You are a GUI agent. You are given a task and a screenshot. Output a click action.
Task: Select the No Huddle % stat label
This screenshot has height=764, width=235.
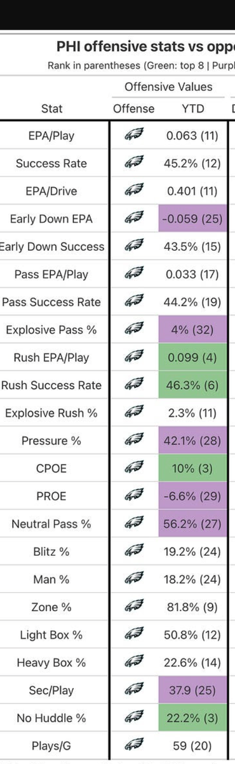click(53, 718)
